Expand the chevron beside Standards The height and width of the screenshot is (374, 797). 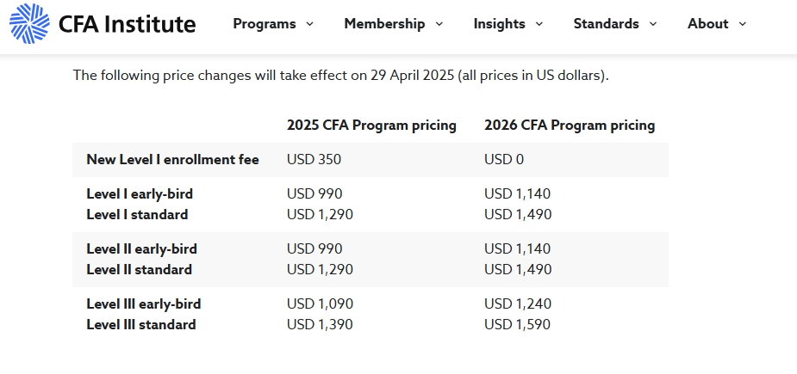pos(653,24)
